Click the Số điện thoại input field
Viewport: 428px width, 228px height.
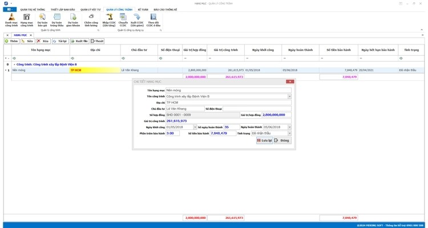pyautogui.click(x=257, y=109)
